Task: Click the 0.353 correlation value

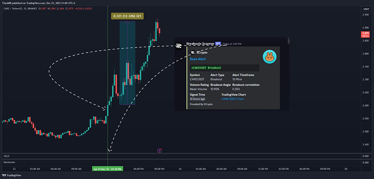Action: coord(236,89)
